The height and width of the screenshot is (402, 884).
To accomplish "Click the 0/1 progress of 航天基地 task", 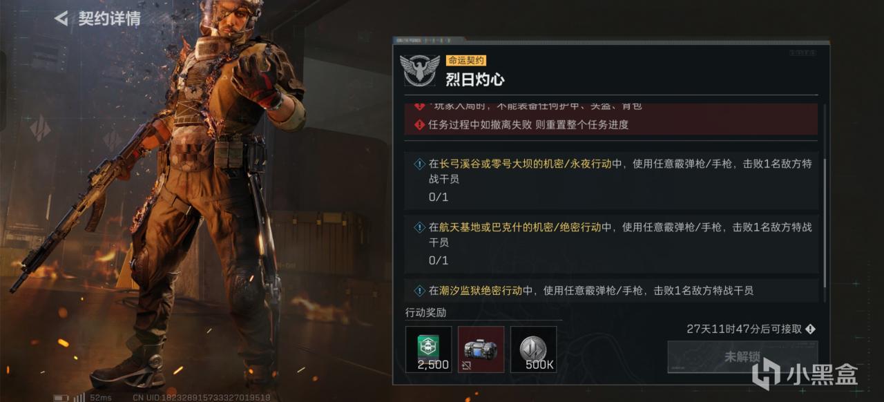I will pos(439,260).
